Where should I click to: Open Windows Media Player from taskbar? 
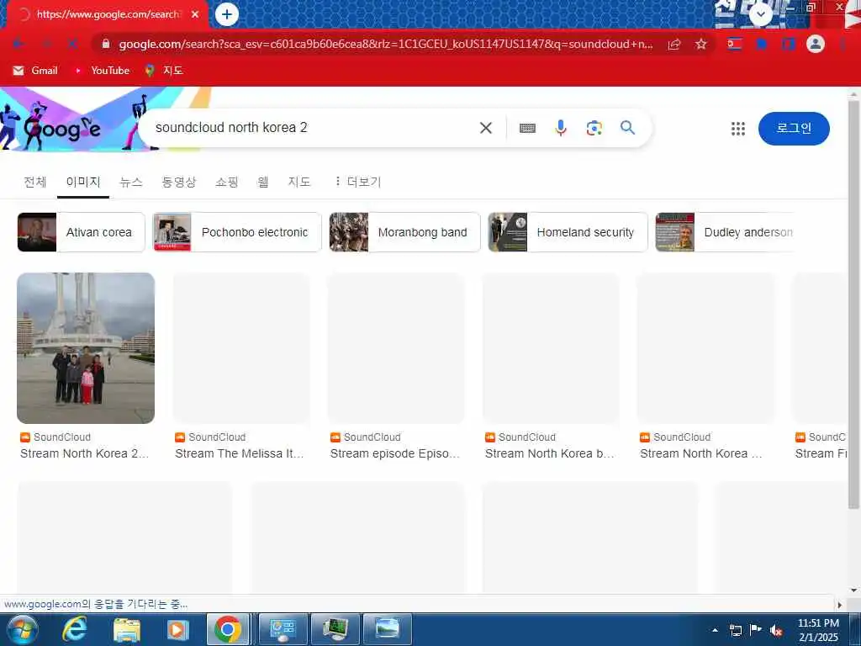(177, 629)
